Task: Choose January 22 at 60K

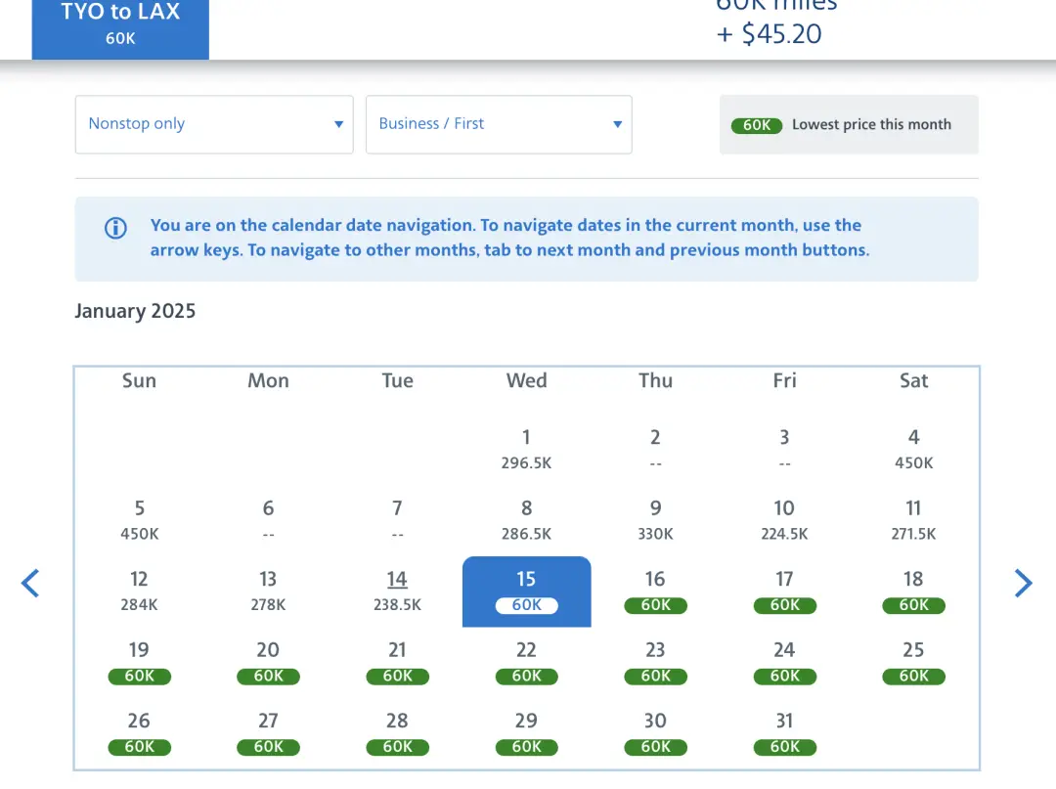Action: [526, 661]
